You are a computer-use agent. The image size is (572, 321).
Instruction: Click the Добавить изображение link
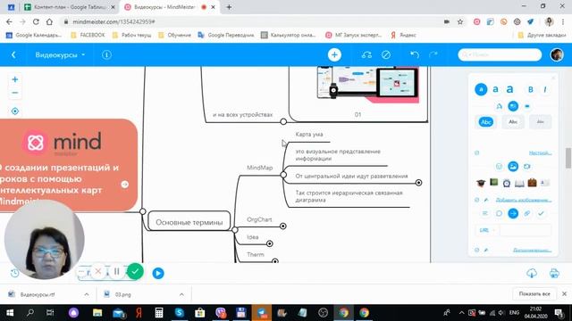(524, 200)
